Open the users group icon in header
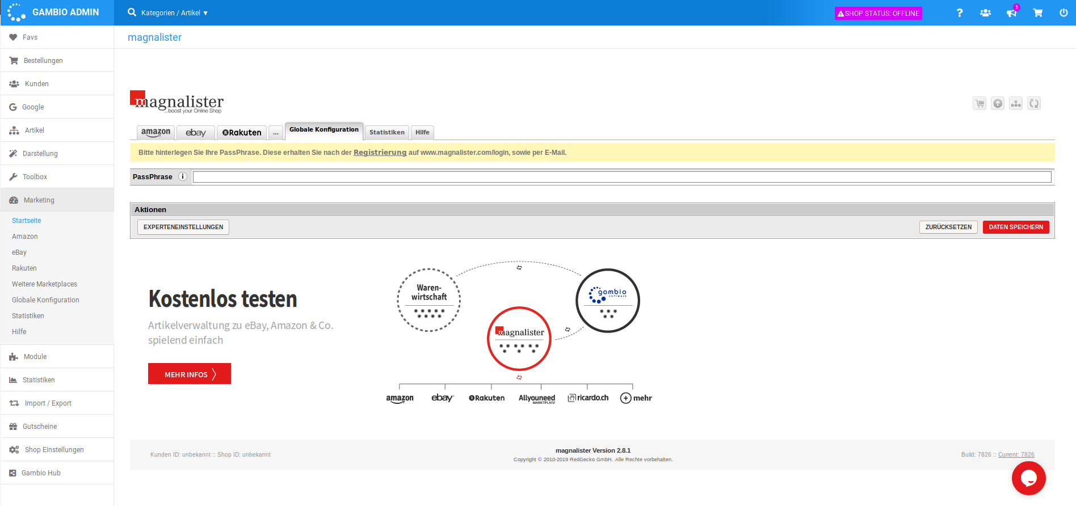This screenshot has height=506, width=1076. tap(985, 12)
